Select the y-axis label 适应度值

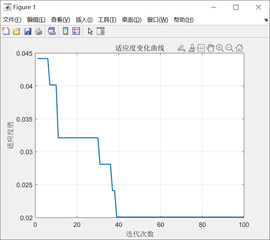[x=10, y=135]
